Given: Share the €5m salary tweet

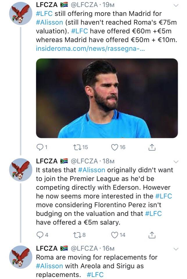Looking at the screenshot, I should pos(151,235).
